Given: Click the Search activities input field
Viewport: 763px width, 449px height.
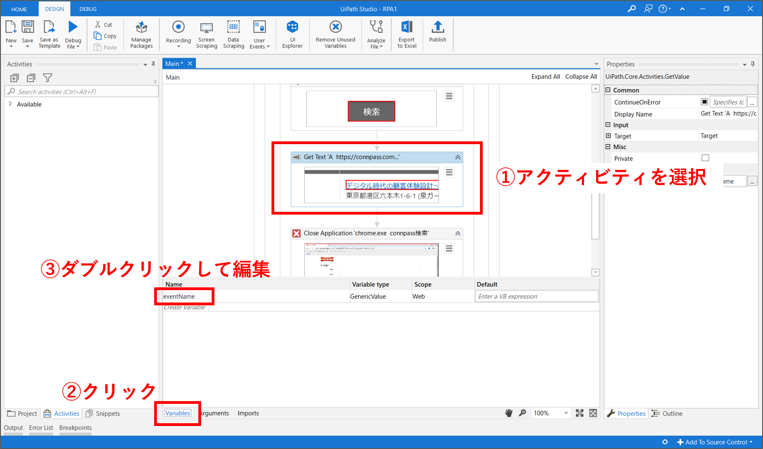Looking at the screenshot, I should (83, 92).
